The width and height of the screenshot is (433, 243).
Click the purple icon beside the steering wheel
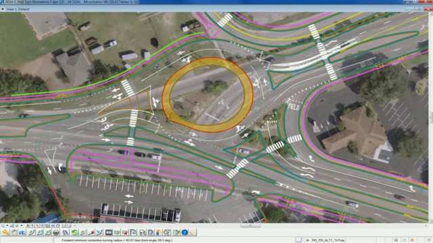(x=65, y=232)
